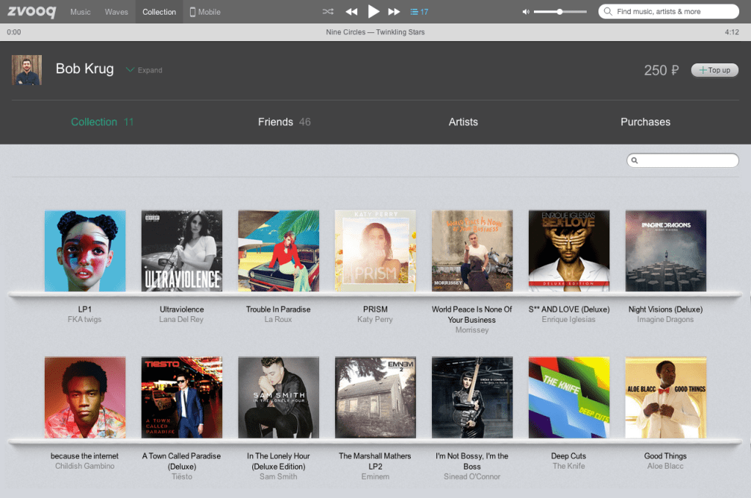Adjust the volume slider
This screenshot has height=498, width=751.
560,12
